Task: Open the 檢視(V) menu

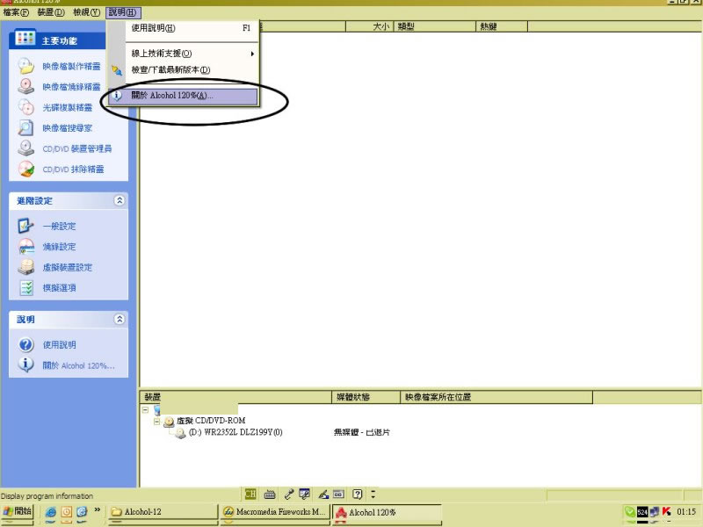Action: (86, 12)
